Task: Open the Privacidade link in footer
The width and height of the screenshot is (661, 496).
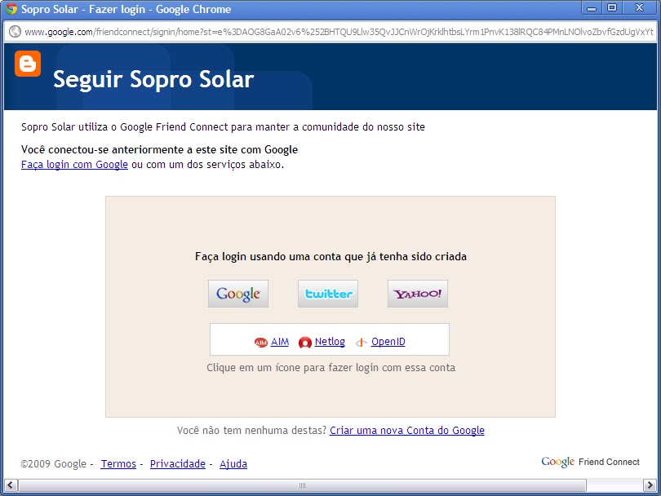Action: coord(178,463)
